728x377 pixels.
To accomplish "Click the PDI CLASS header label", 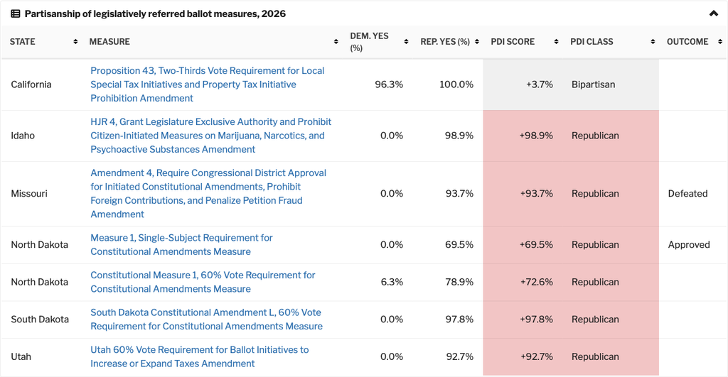I will click(591, 42).
